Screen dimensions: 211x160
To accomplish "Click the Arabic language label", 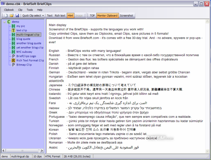I will (x=53, y=148).
